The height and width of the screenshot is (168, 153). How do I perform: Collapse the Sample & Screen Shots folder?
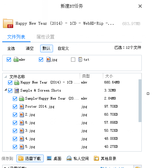[x=6, y=90]
